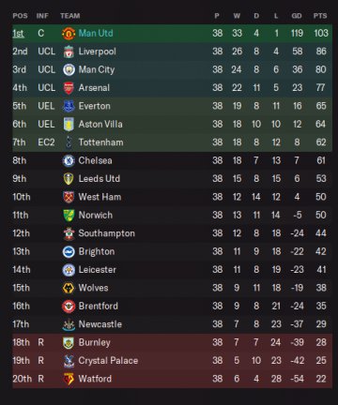Click the Wolves crest icon
338x405 pixels.
[69, 288]
